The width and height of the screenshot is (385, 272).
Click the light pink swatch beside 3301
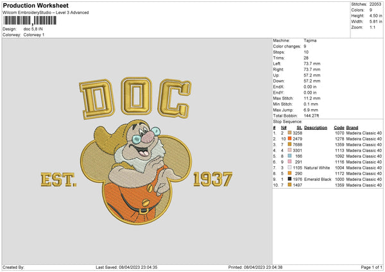pyautogui.click(x=289, y=150)
